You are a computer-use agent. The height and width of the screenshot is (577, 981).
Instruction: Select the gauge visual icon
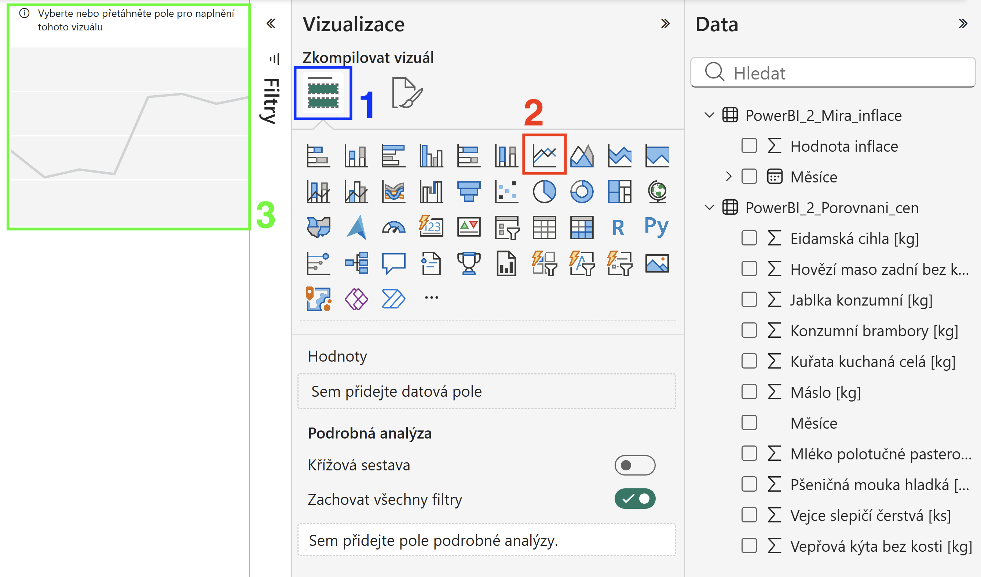point(394,227)
